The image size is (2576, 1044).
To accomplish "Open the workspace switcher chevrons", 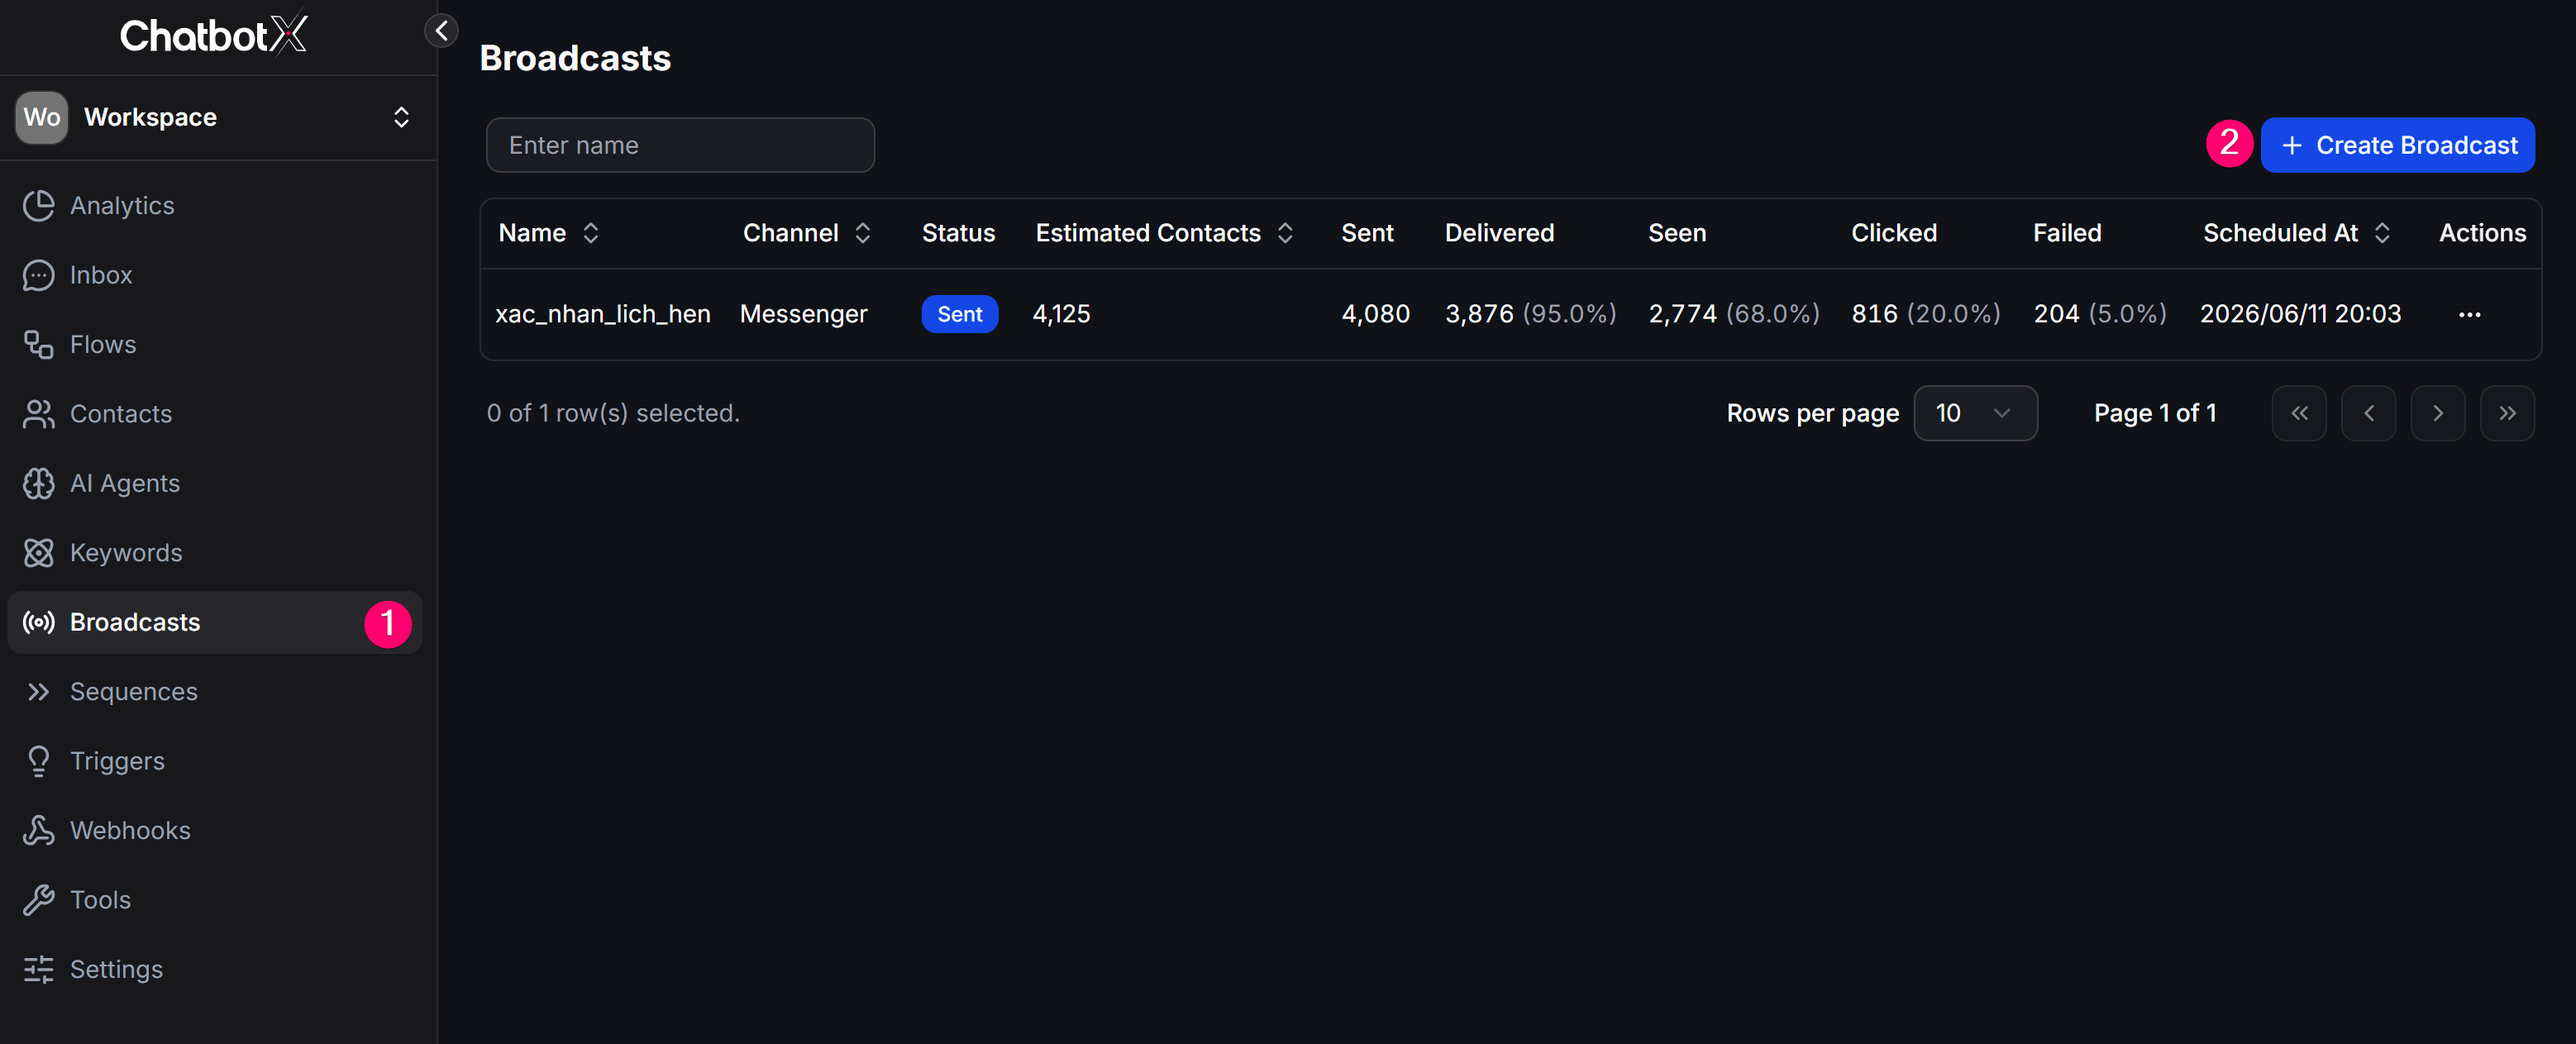I will point(401,117).
